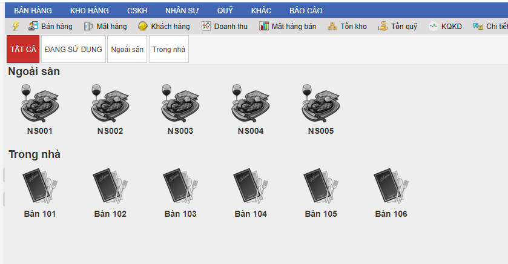Viewport: 508px width, 264px height.
Task: Select Bàn 101 menu icon
Action: 40,186
